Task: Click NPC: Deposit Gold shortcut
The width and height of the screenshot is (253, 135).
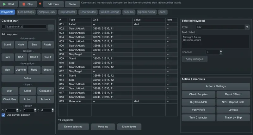Action: [x=233, y=102]
